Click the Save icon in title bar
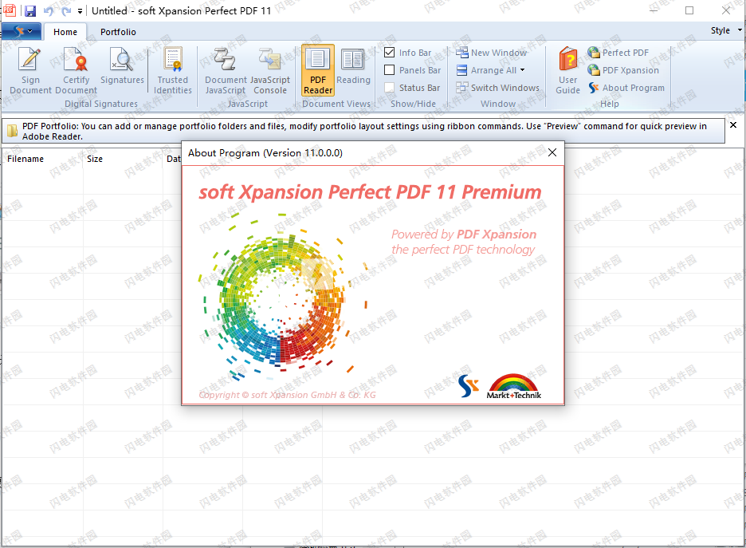Image resolution: width=746 pixels, height=548 pixels. point(30,11)
